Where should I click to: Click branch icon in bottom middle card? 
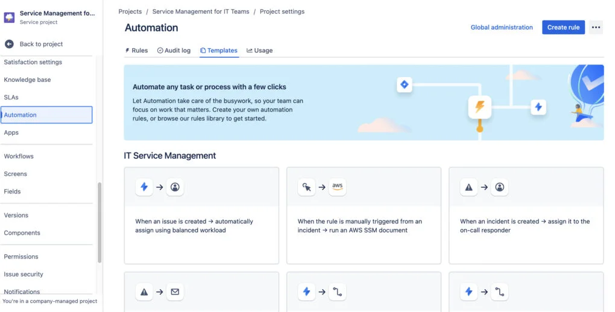pos(337,292)
